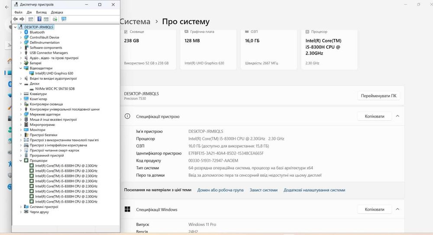Open the Захист системи link
The width and height of the screenshot is (433, 235).
[x=263, y=190]
